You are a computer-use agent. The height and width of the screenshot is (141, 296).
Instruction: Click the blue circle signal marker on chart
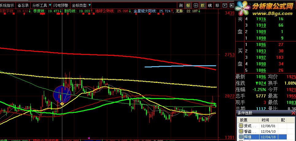(x=62, y=94)
